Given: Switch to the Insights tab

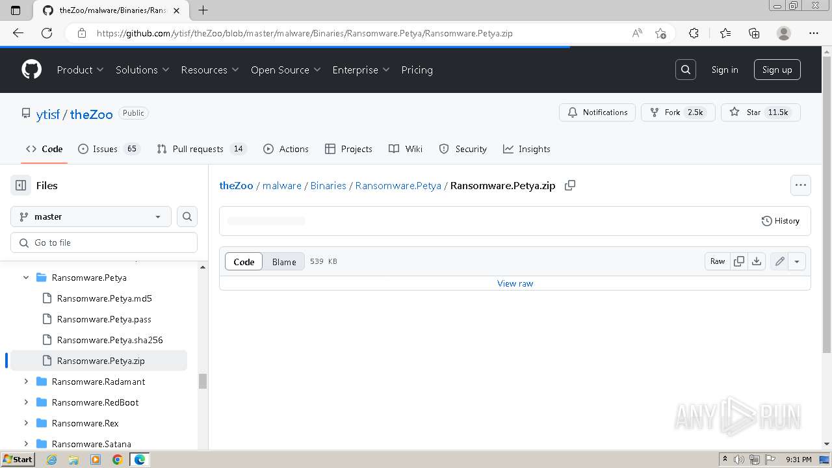Looking at the screenshot, I should (x=526, y=149).
